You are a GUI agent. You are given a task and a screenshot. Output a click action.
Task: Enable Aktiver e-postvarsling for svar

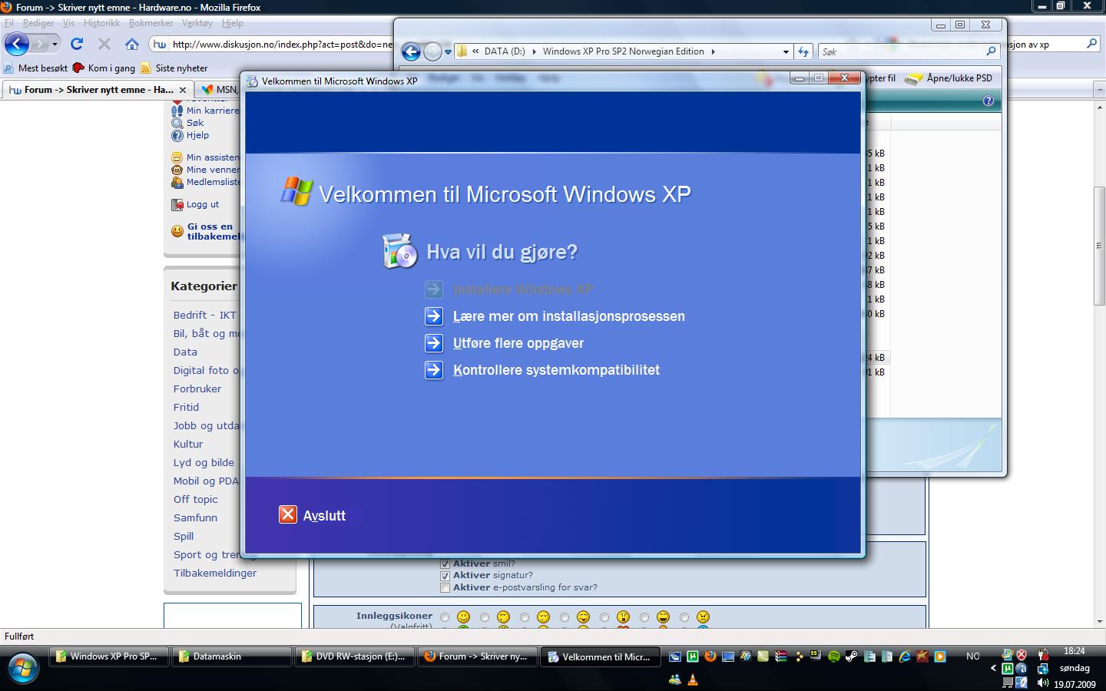click(x=445, y=588)
